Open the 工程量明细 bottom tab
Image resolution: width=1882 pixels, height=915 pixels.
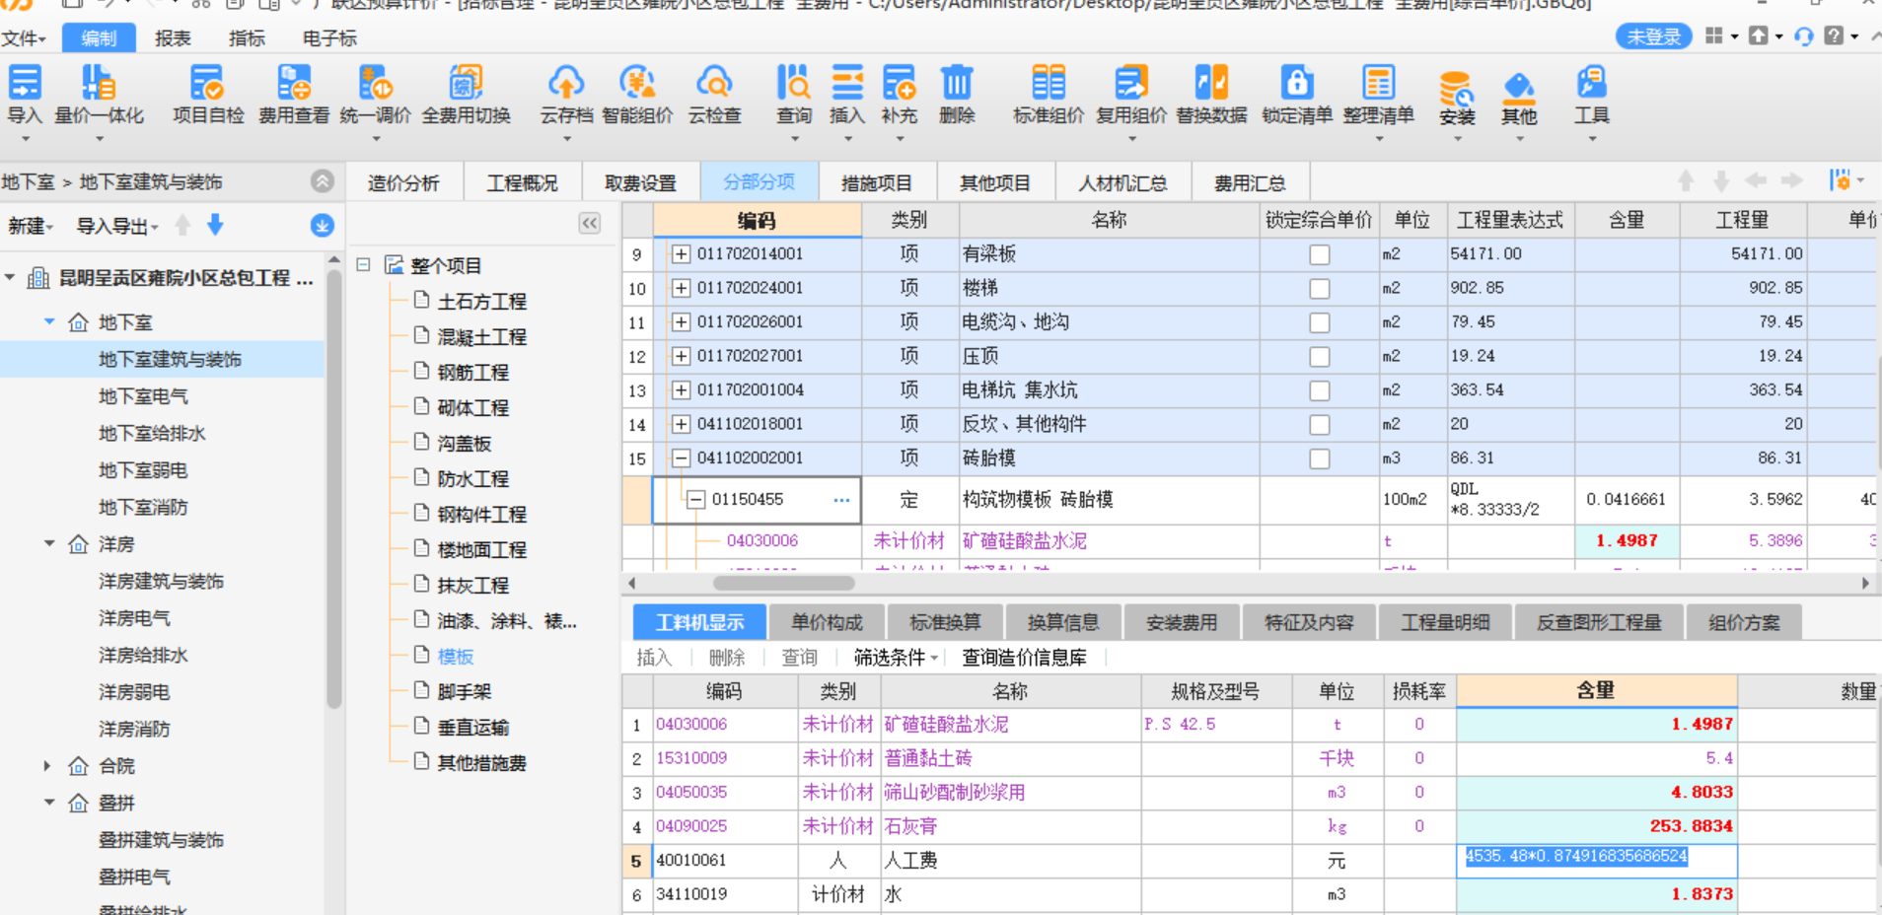click(1445, 622)
